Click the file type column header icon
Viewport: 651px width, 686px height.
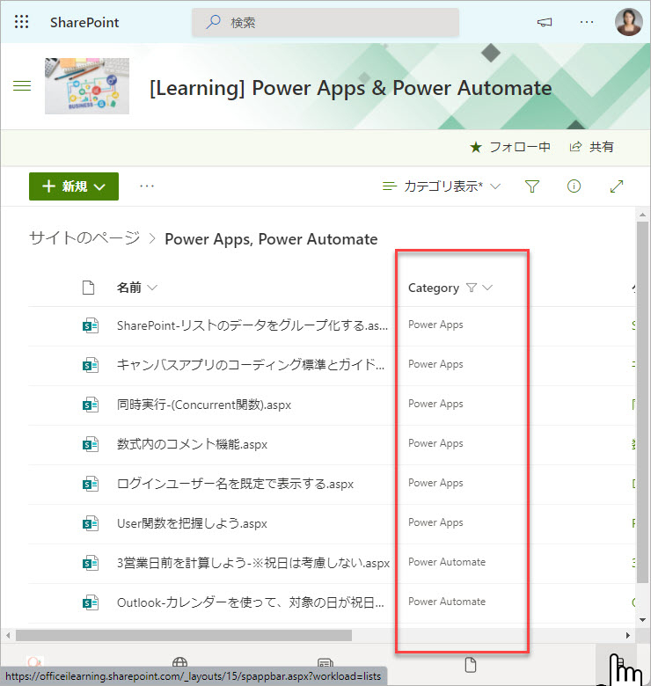[x=88, y=288]
